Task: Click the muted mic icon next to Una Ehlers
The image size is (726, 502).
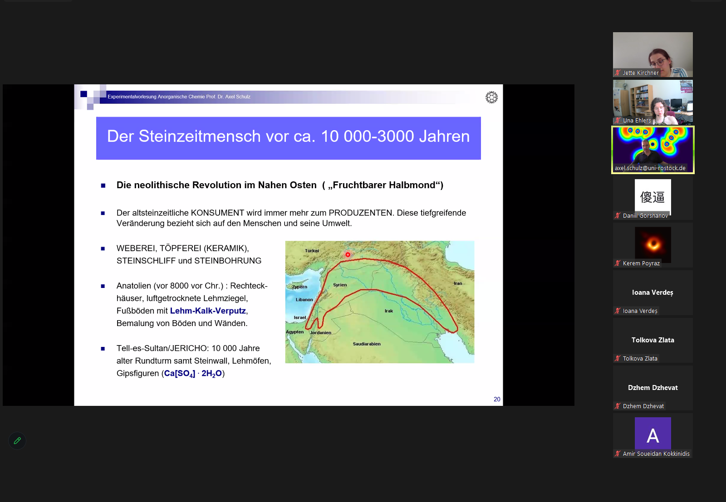Action: click(618, 120)
